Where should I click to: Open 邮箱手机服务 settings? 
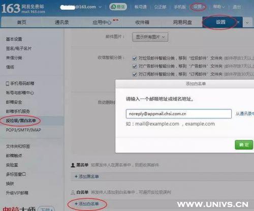click(18, 111)
